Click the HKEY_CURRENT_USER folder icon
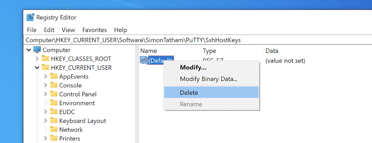The height and width of the screenshot is (143, 372). (45, 68)
